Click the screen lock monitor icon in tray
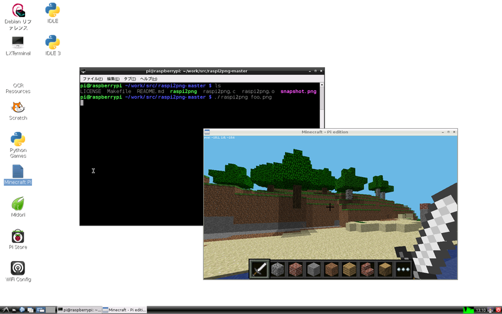 click(490, 310)
